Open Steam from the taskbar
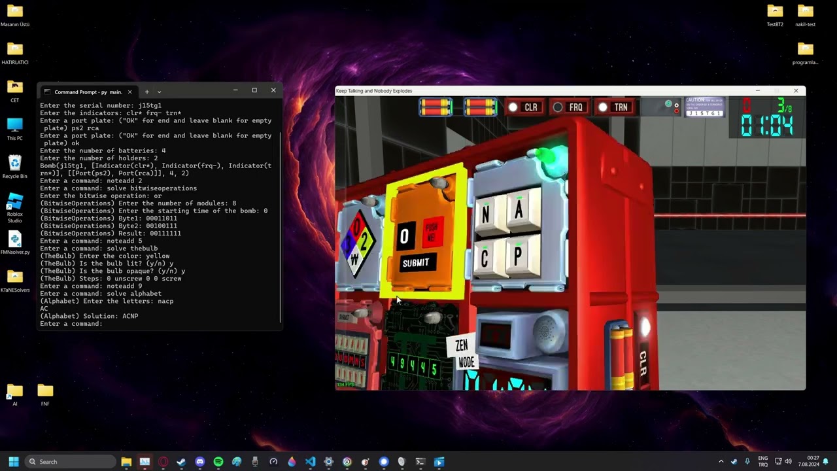 [181, 462]
